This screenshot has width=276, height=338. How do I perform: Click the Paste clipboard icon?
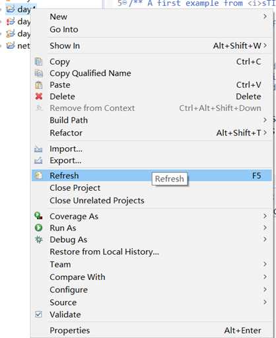38,85
